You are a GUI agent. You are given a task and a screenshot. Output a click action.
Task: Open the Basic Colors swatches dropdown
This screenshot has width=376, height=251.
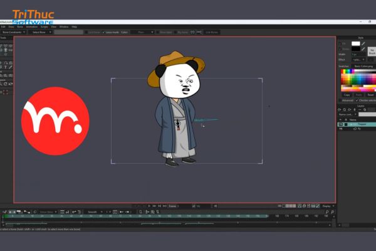click(363, 65)
